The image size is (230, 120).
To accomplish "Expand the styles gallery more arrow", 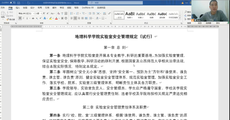I will point(180,18).
